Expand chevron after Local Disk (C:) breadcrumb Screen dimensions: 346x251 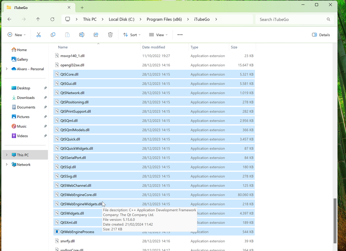(x=140, y=19)
